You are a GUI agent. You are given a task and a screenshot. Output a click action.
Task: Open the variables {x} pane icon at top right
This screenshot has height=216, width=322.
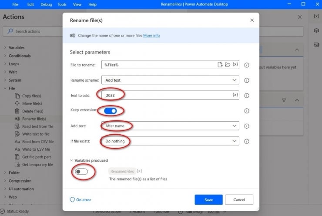(316, 16)
